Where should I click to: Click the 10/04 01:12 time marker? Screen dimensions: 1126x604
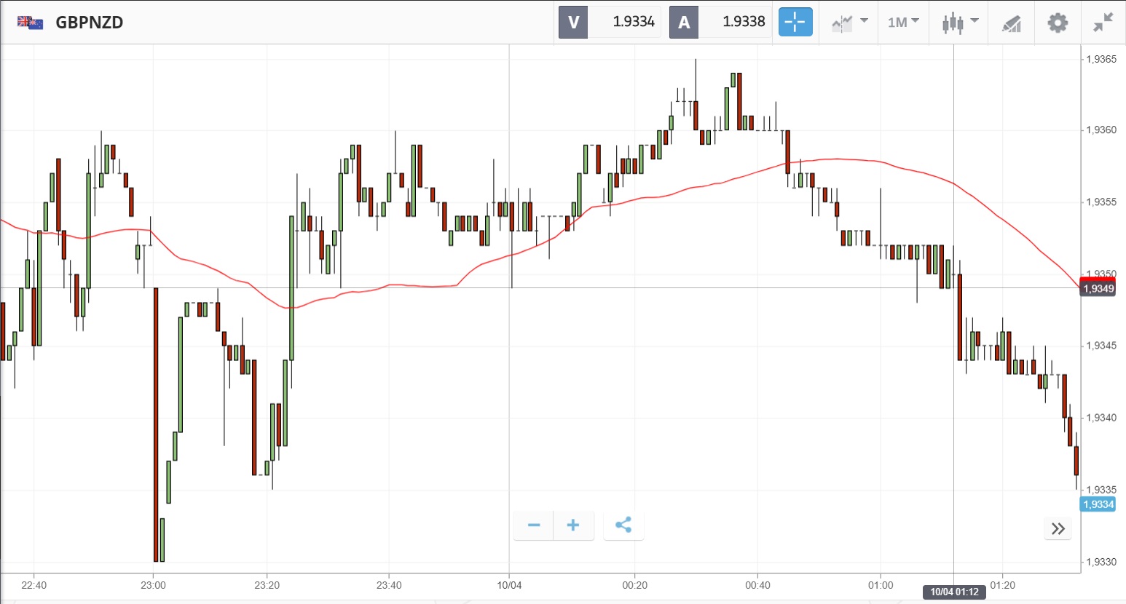click(954, 592)
